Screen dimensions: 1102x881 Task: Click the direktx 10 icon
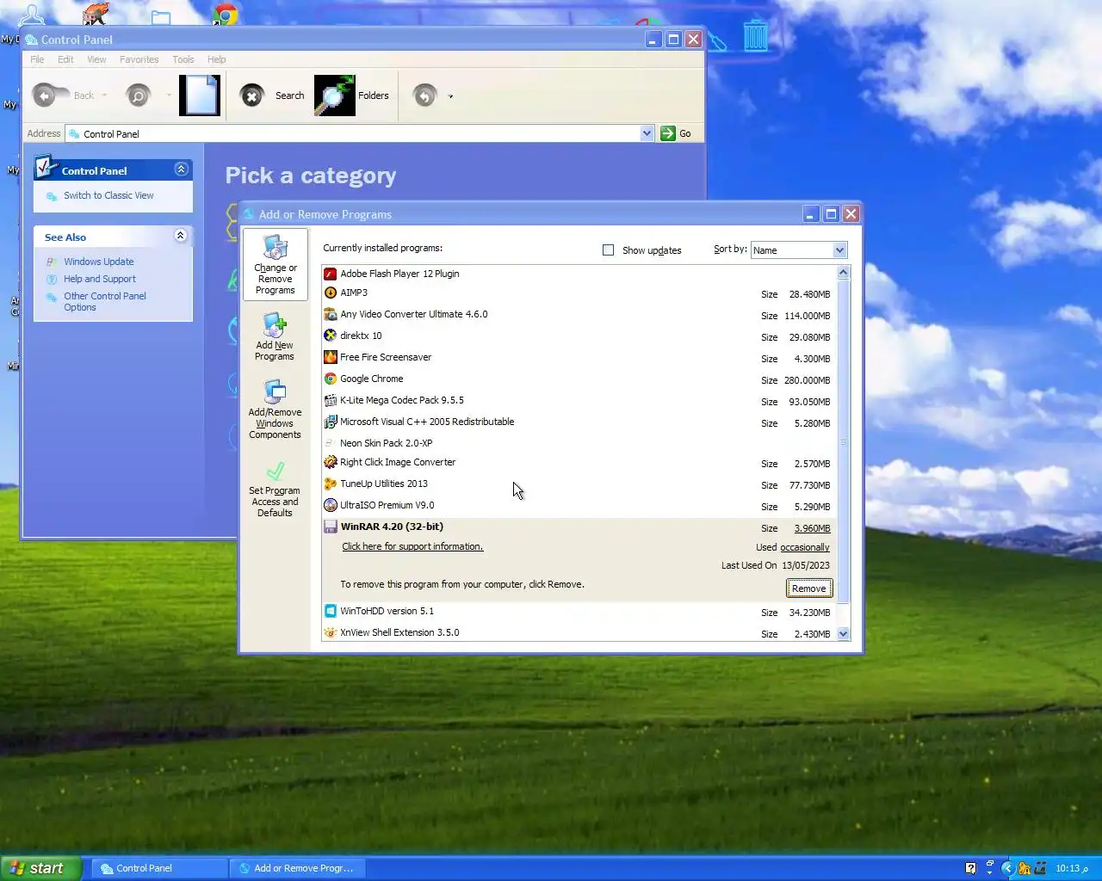click(x=330, y=336)
